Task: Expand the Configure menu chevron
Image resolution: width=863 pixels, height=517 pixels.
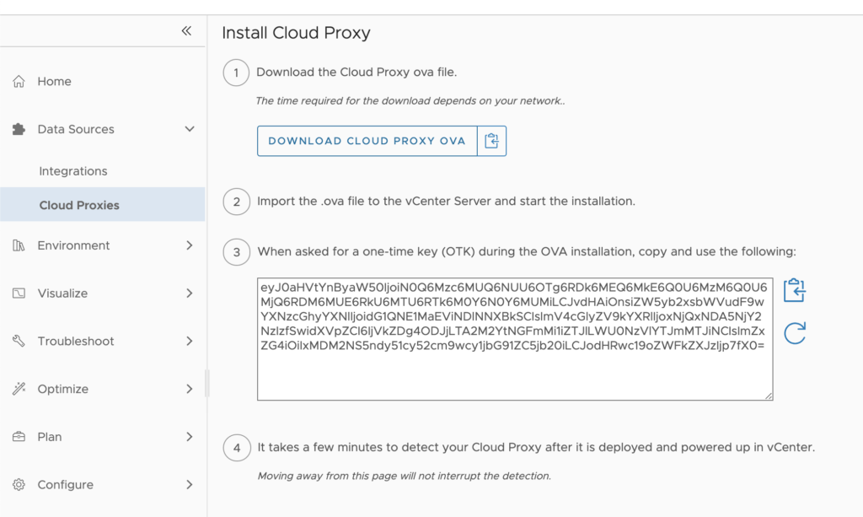Action: point(190,485)
